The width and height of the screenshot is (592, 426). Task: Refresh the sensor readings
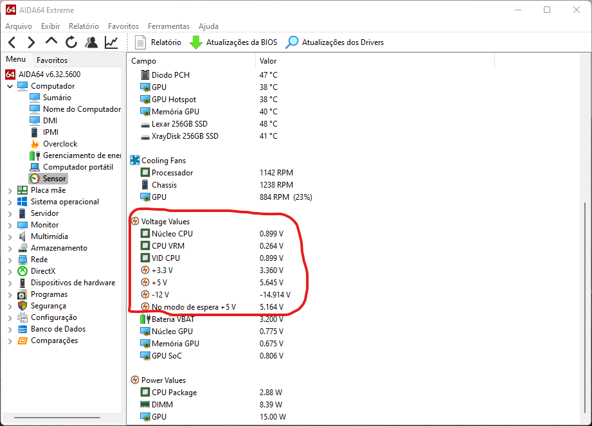click(x=71, y=42)
